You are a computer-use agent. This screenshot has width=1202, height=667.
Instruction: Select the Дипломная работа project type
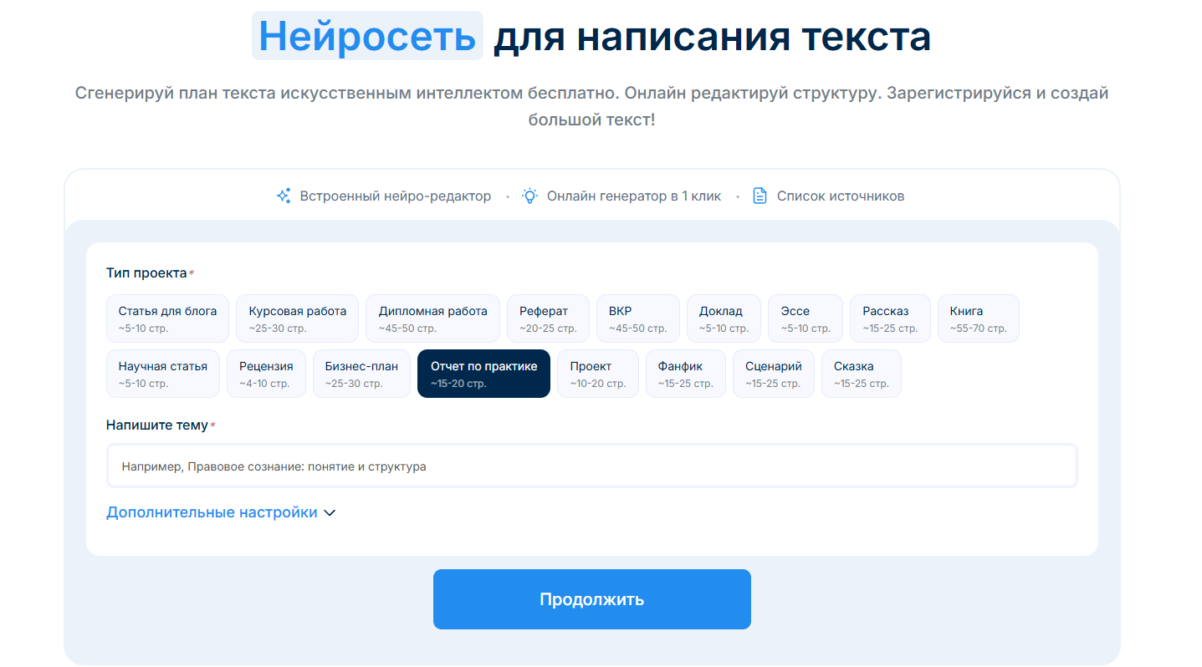click(432, 318)
